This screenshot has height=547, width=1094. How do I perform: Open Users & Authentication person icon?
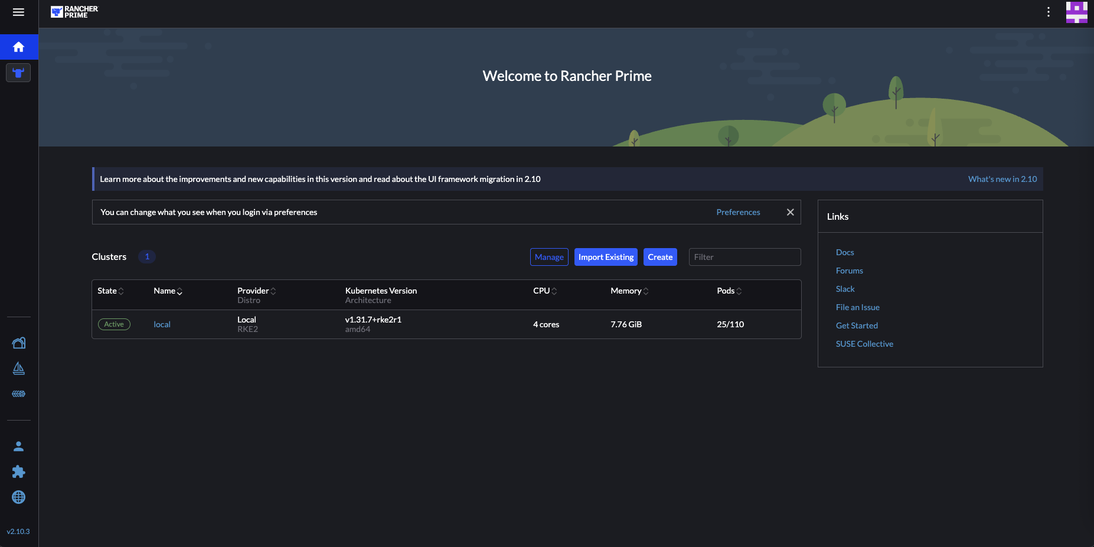(19, 447)
